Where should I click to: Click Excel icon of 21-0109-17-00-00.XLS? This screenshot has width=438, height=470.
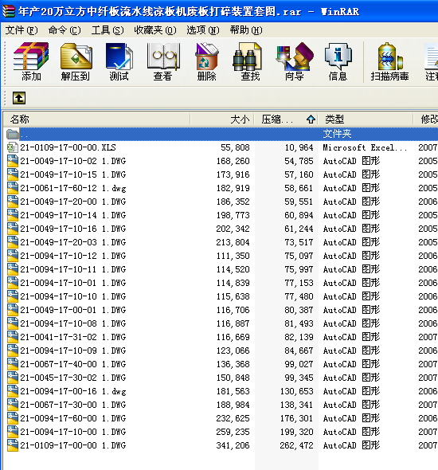click(12, 147)
